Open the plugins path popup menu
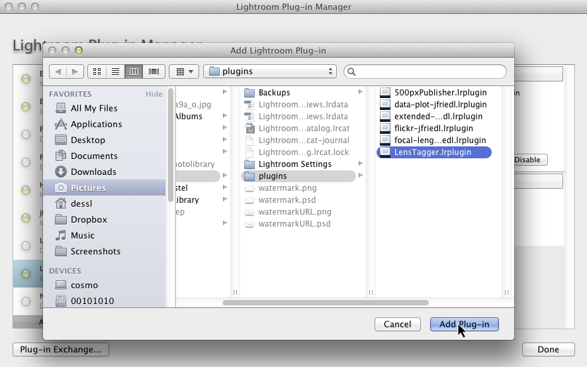The image size is (587, 367). click(270, 72)
